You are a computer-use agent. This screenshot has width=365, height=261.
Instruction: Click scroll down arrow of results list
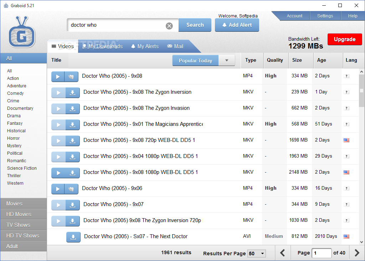pyautogui.click(x=361, y=242)
